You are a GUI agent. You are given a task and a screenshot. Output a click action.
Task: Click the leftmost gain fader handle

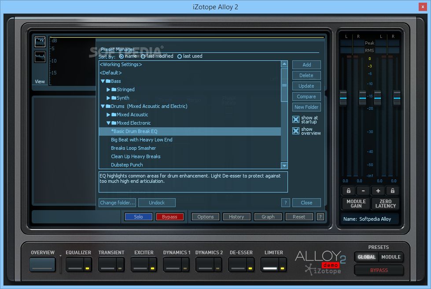tap(343, 98)
